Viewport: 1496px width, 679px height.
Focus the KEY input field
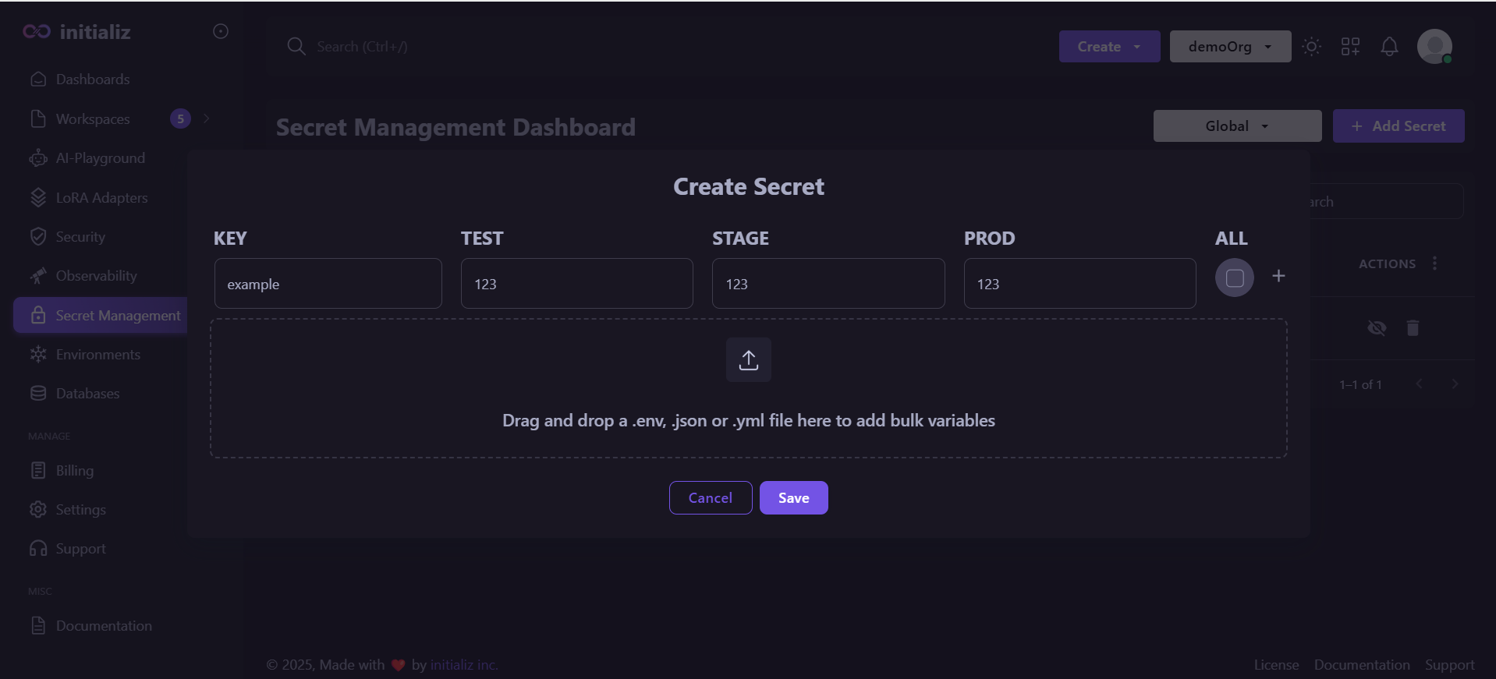click(328, 284)
